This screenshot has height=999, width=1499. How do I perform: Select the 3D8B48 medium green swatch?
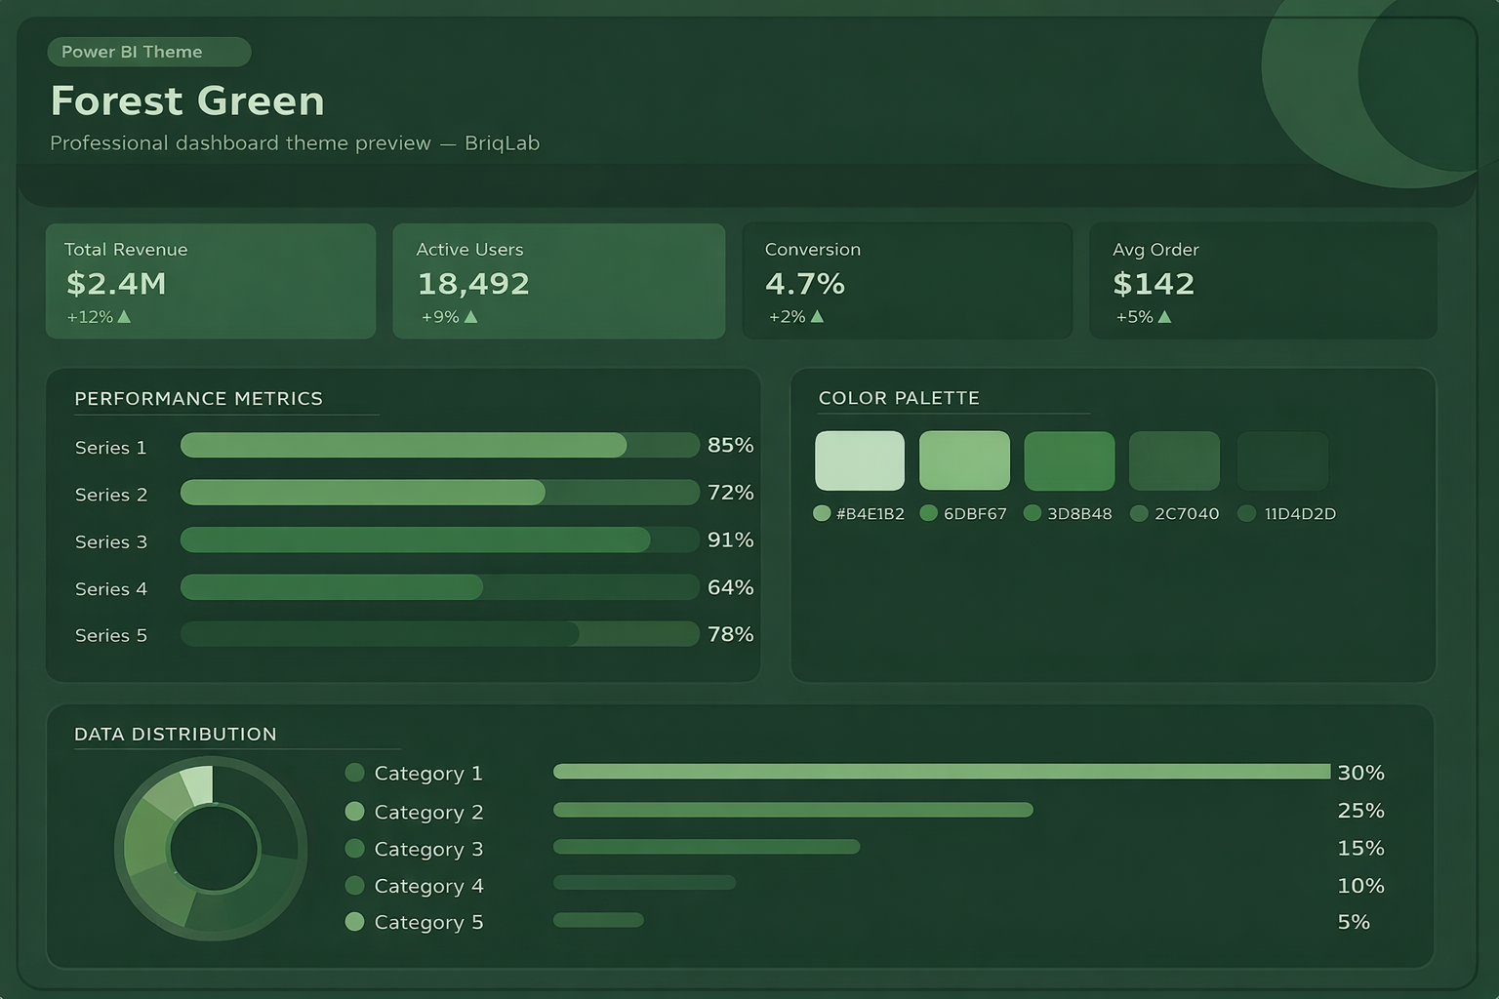(1069, 460)
